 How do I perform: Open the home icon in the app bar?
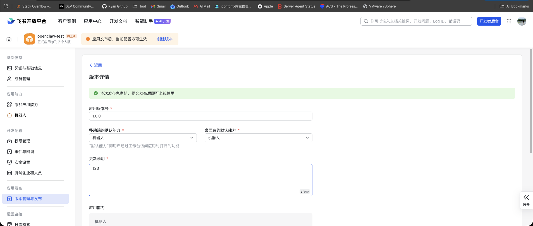pyautogui.click(x=9, y=39)
